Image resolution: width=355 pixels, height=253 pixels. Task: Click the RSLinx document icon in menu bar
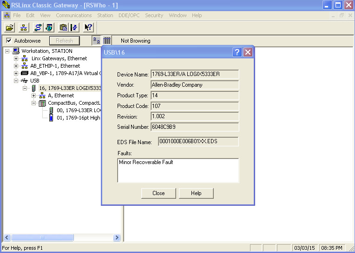click(x=7, y=15)
